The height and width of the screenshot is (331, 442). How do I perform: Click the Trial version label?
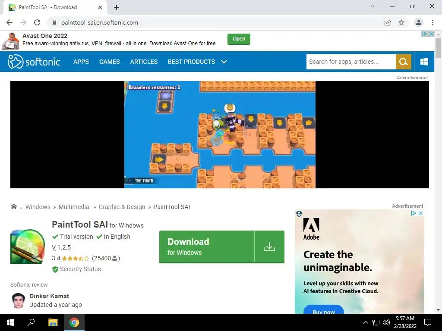[x=76, y=237]
